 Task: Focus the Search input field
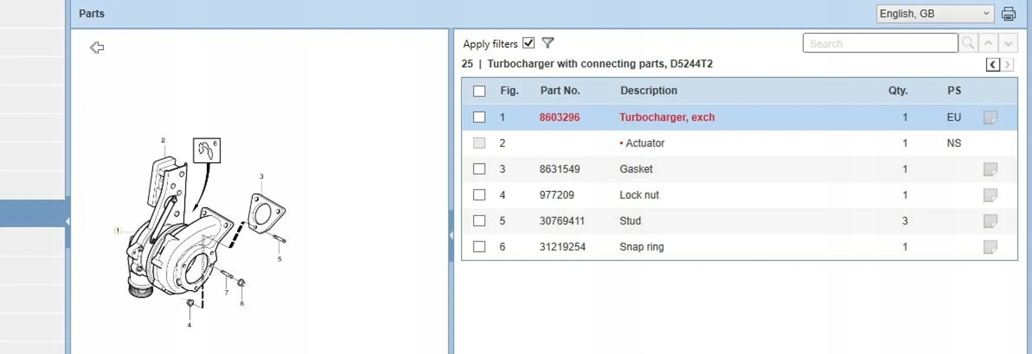pos(880,43)
